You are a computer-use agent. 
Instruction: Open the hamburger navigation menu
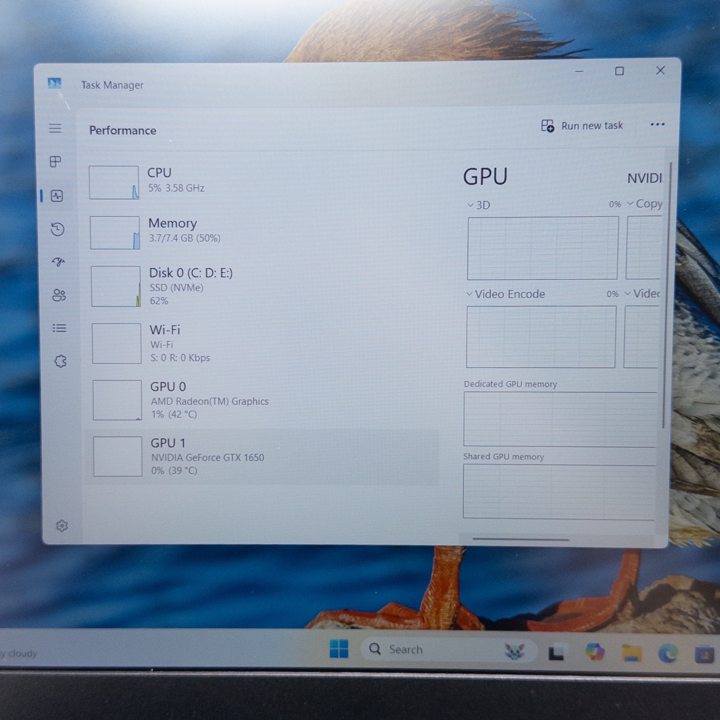55,128
